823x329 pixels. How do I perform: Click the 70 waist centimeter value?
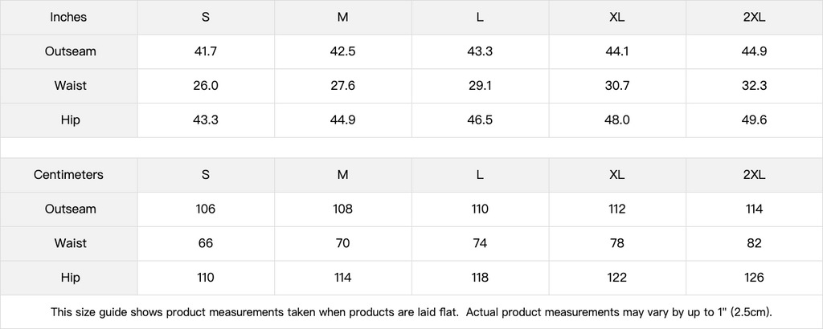pyautogui.click(x=342, y=243)
